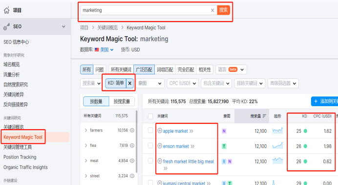Expand the flea keyword group
This screenshot has height=185, width=338.
[86, 145]
